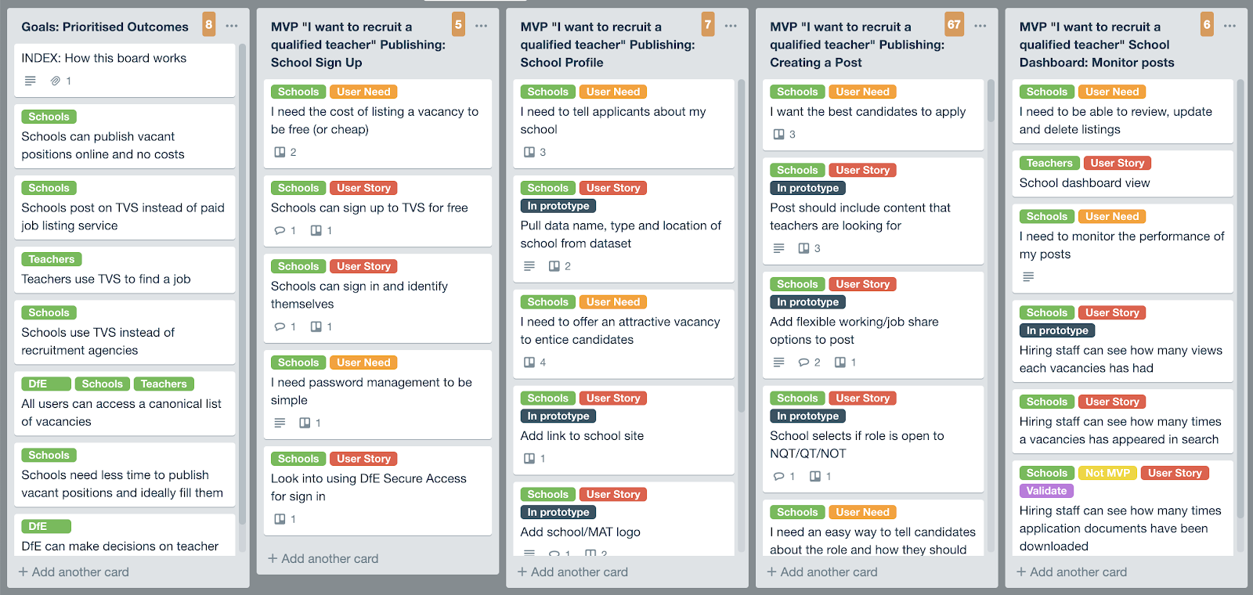Open three-dot menu on School Sign Up list
The height and width of the screenshot is (595, 1253).
(481, 26)
